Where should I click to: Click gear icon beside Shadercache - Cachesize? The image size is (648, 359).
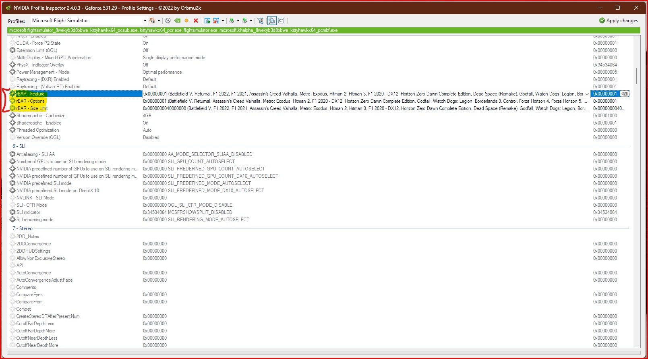coord(12,116)
